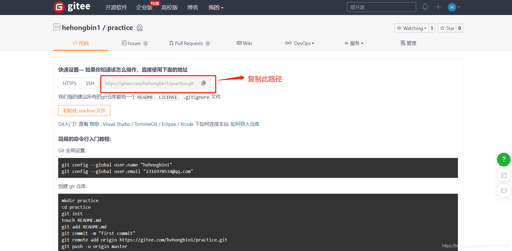Click the 简易的命令行入门教程 heading
The height and width of the screenshot is (251, 512).
pos(85,139)
